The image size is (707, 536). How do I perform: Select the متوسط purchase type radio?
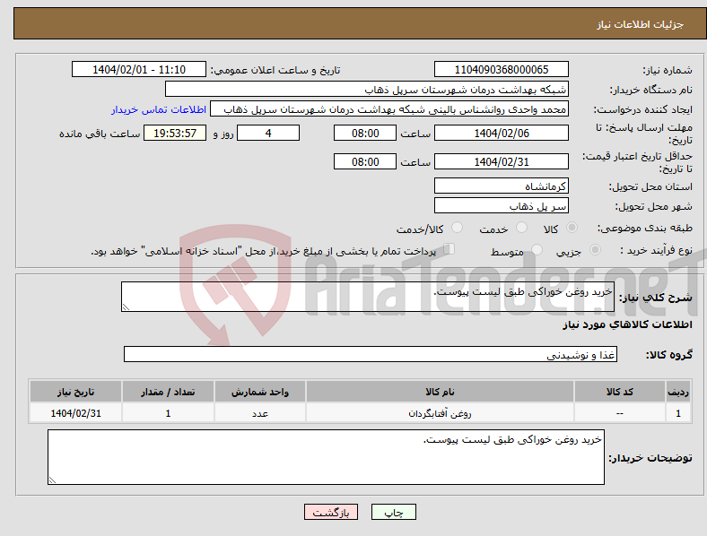(x=537, y=249)
